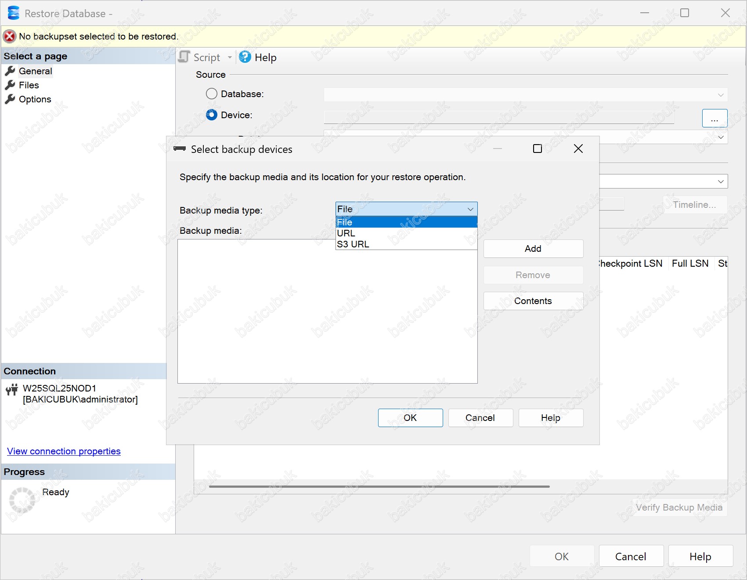Image resolution: width=747 pixels, height=580 pixels.
Task: Click the wrench icon beside General
Action: pos(10,71)
